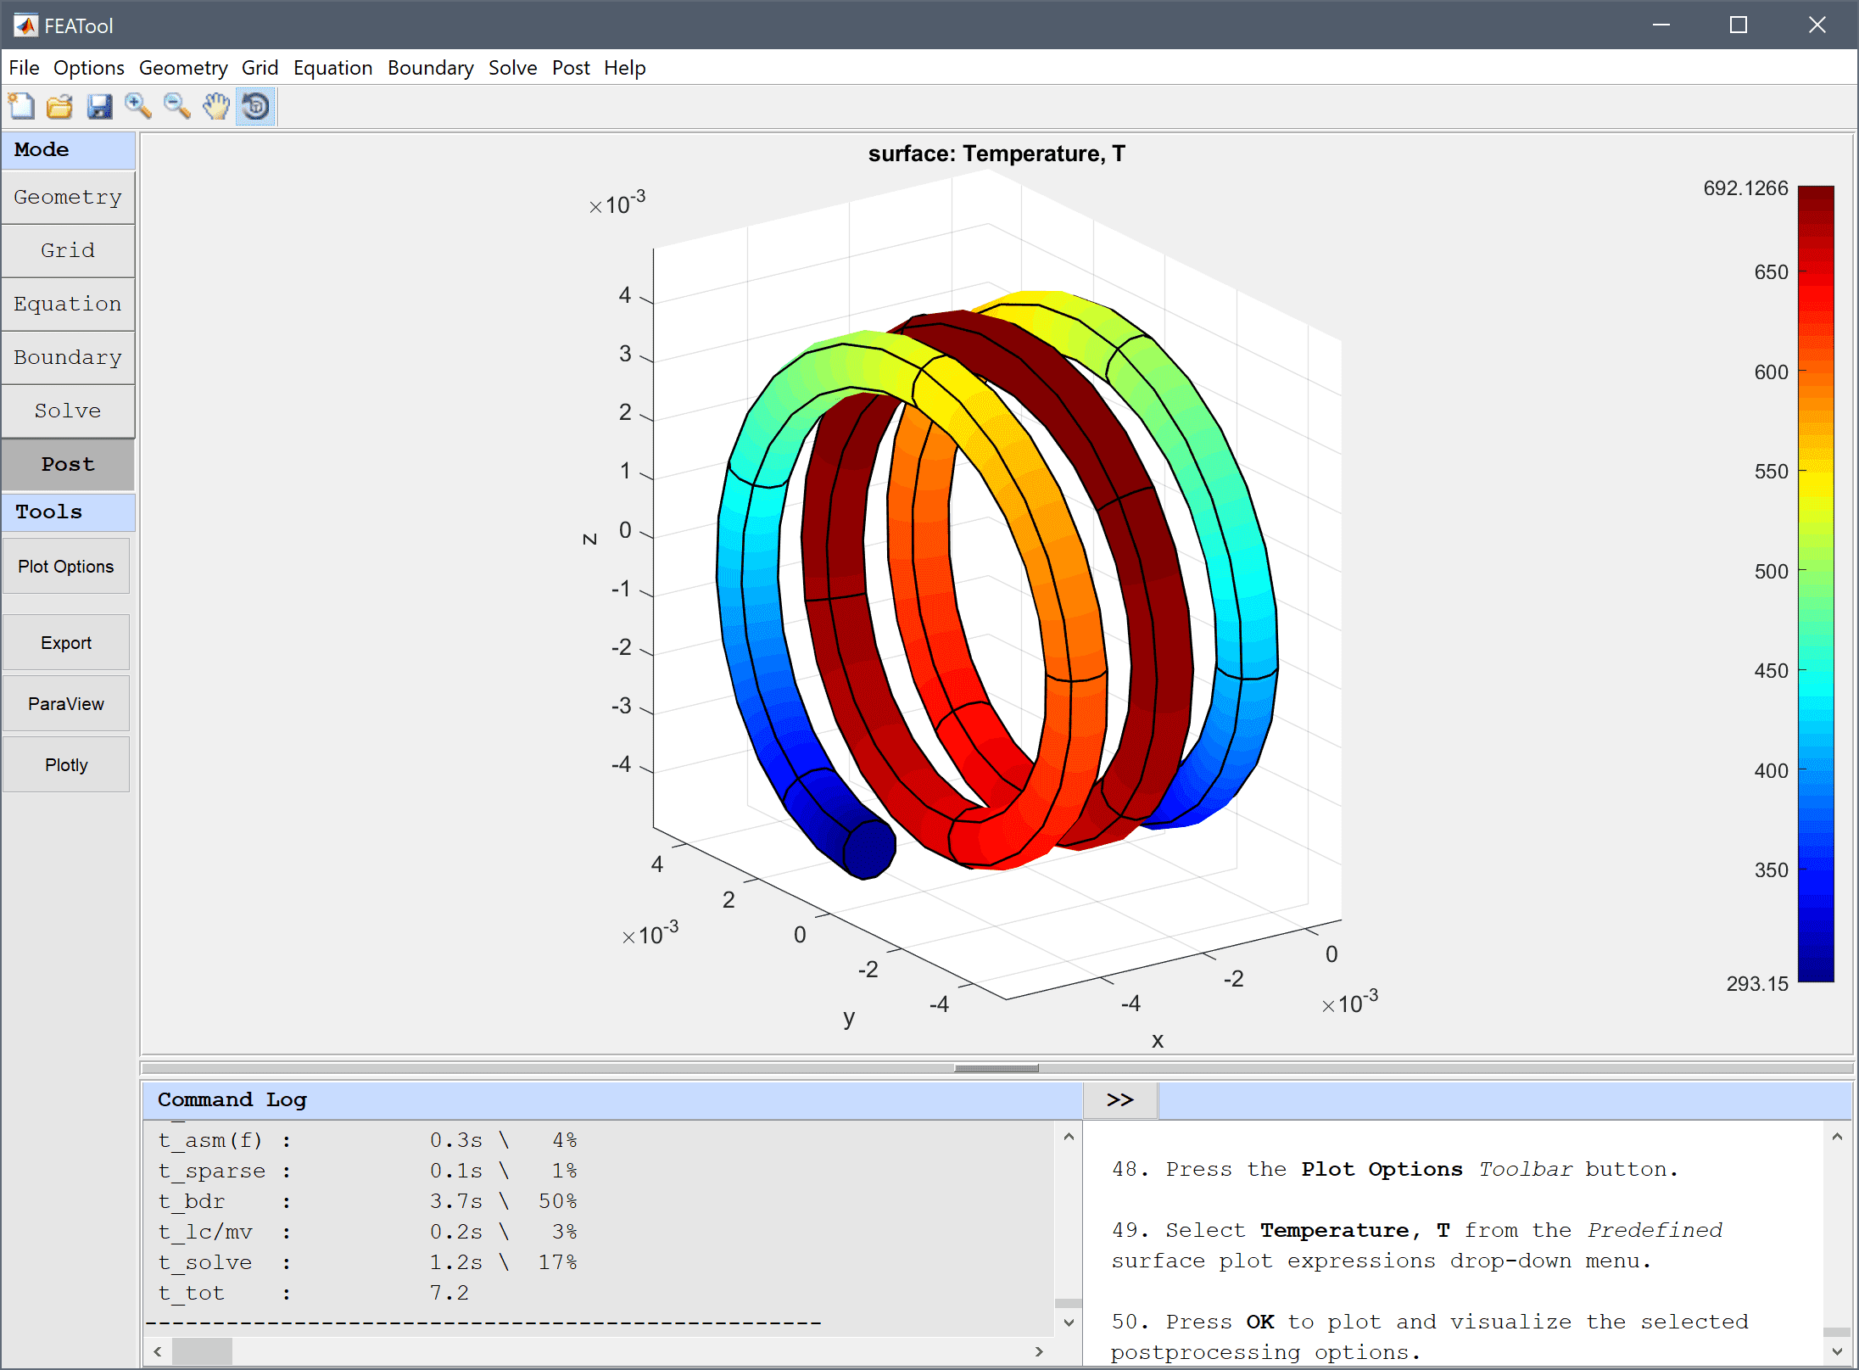Click the Open file folder icon
This screenshot has width=1859, height=1370.
point(60,107)
